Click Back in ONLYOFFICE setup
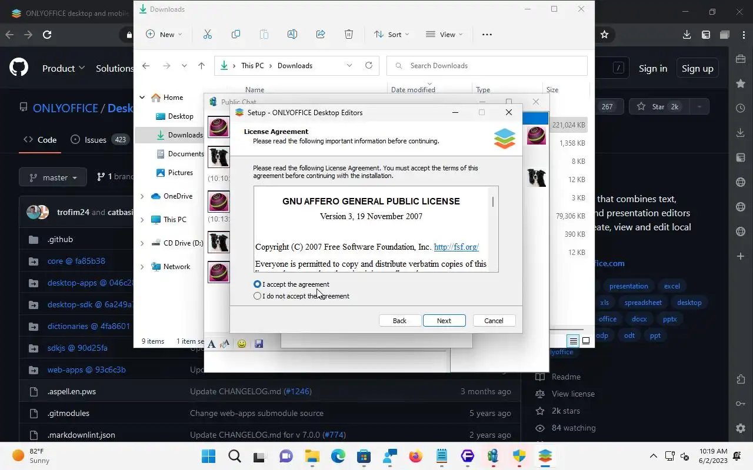The height and width of the screenshot is (470, 753). (x=399, y=321)
